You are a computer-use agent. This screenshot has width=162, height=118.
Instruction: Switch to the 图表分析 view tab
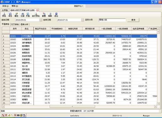coord(24,24)
